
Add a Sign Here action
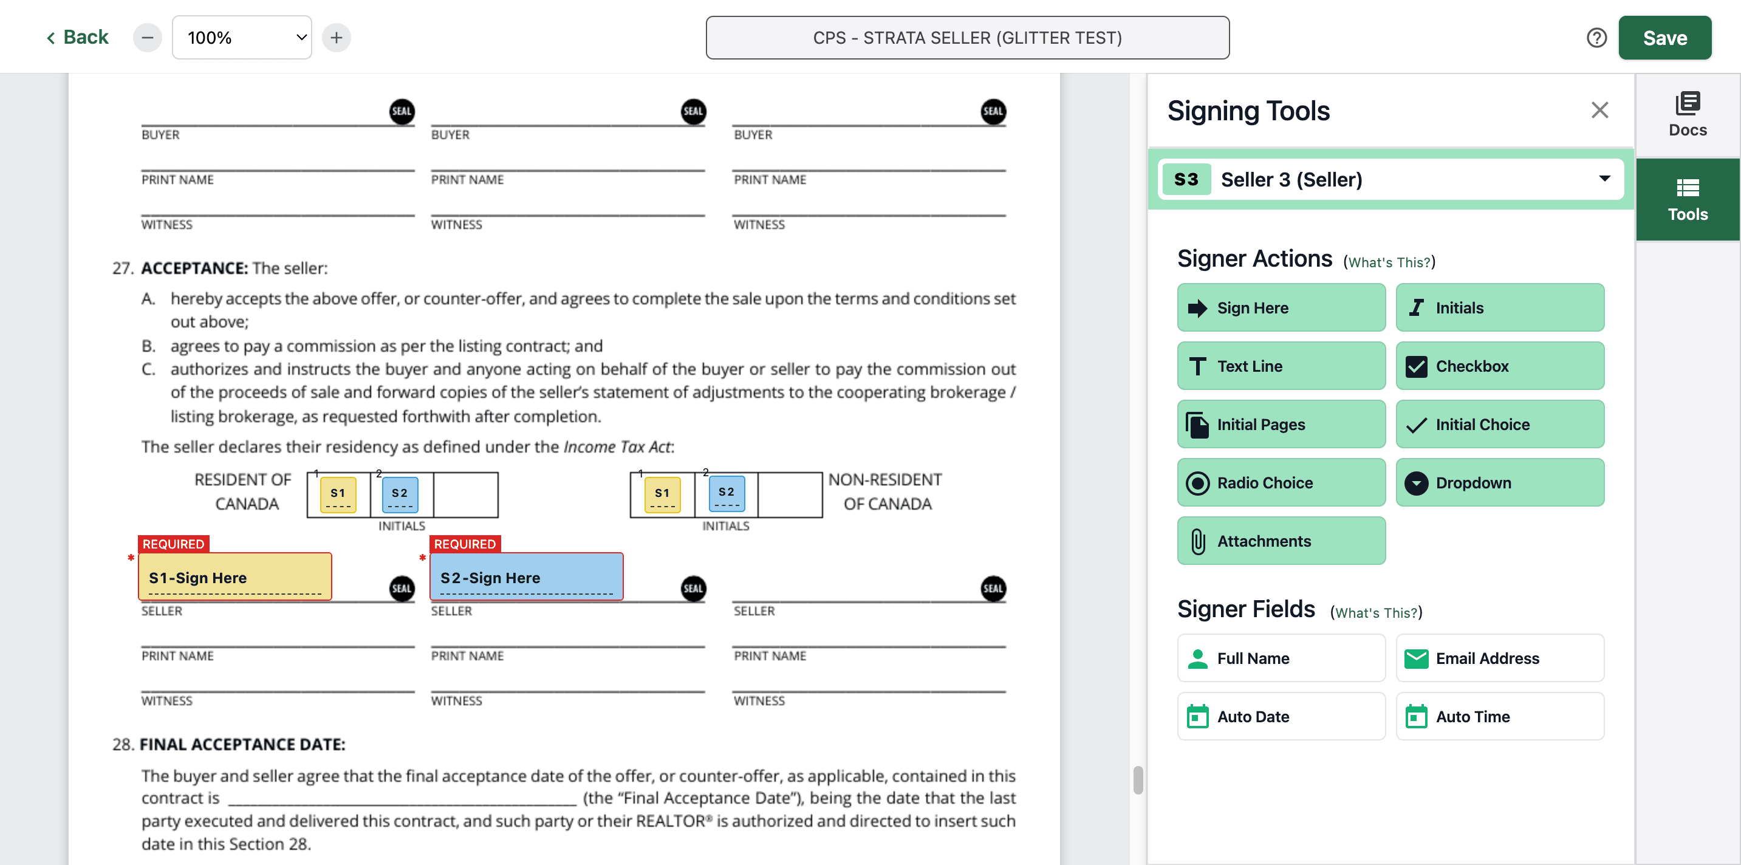point(1281,307)
